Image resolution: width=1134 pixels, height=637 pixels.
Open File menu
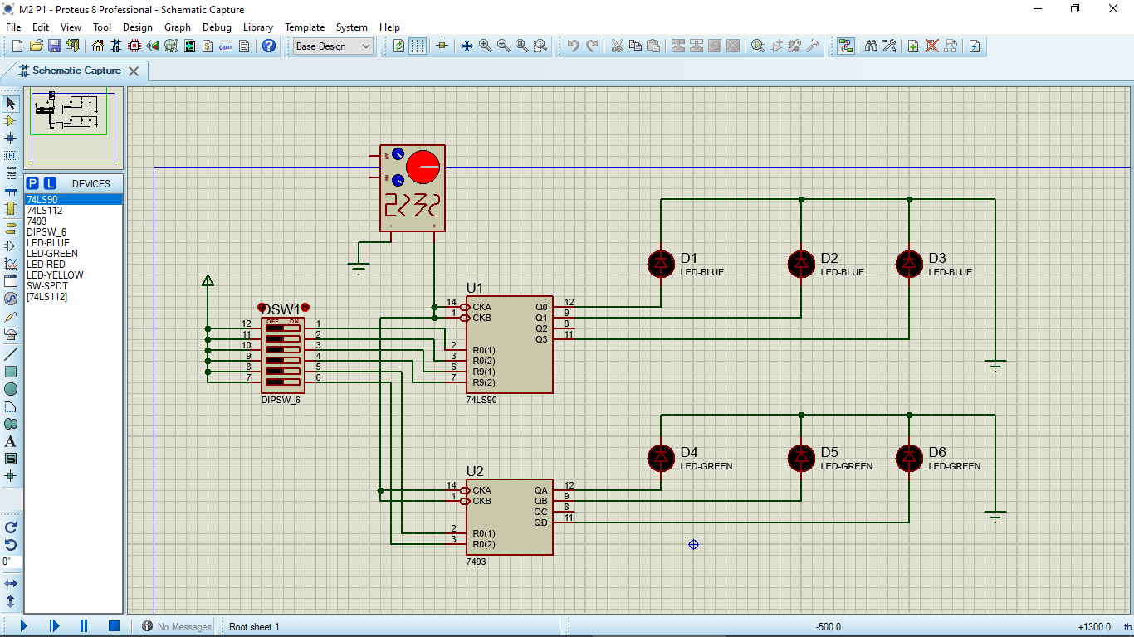13,27
